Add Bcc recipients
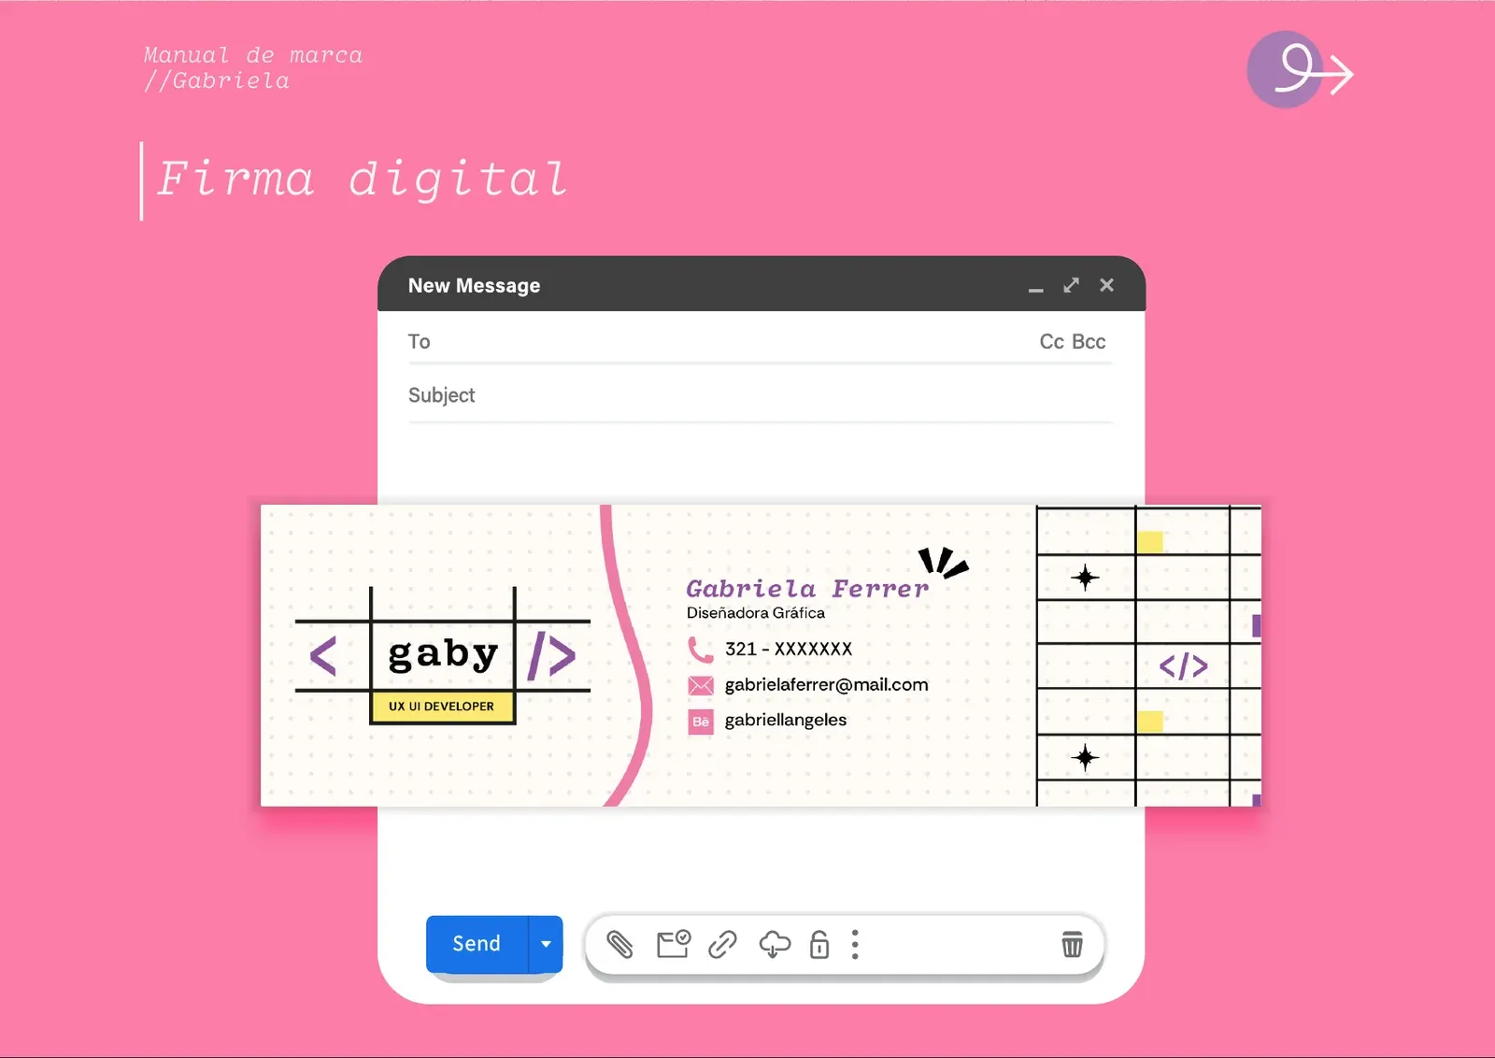The image size is (1495, 1058). pyautogui.click(x=1089, y=342)
